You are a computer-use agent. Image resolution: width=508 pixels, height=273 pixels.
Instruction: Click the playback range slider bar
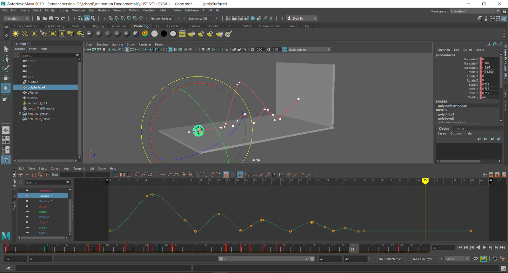click(x=267, y=259)
